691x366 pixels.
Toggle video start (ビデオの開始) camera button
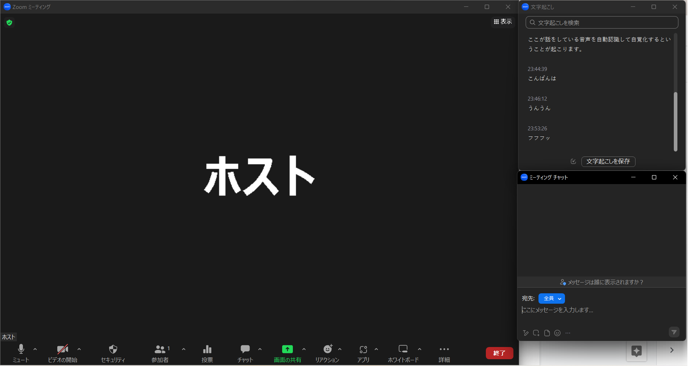tap(62, 349)
